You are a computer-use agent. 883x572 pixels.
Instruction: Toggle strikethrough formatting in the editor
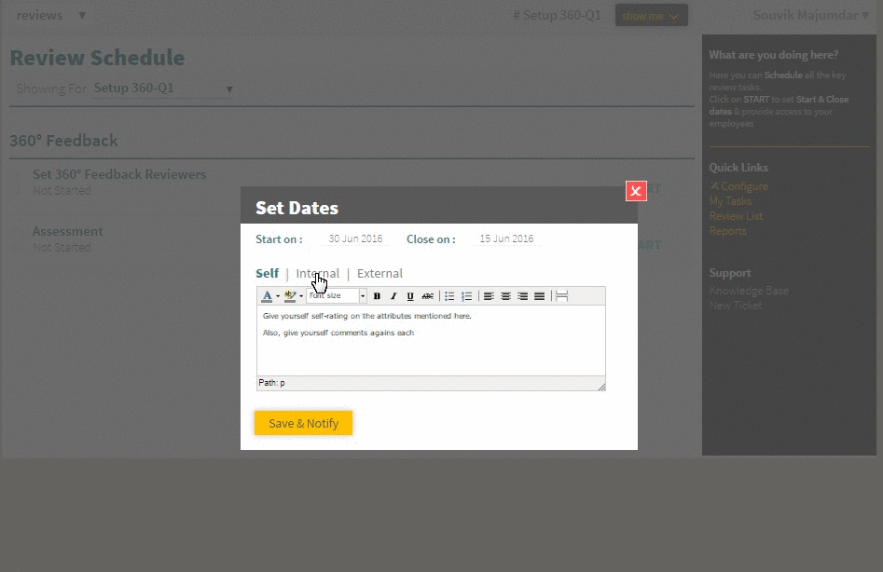(x=427, y=296)
